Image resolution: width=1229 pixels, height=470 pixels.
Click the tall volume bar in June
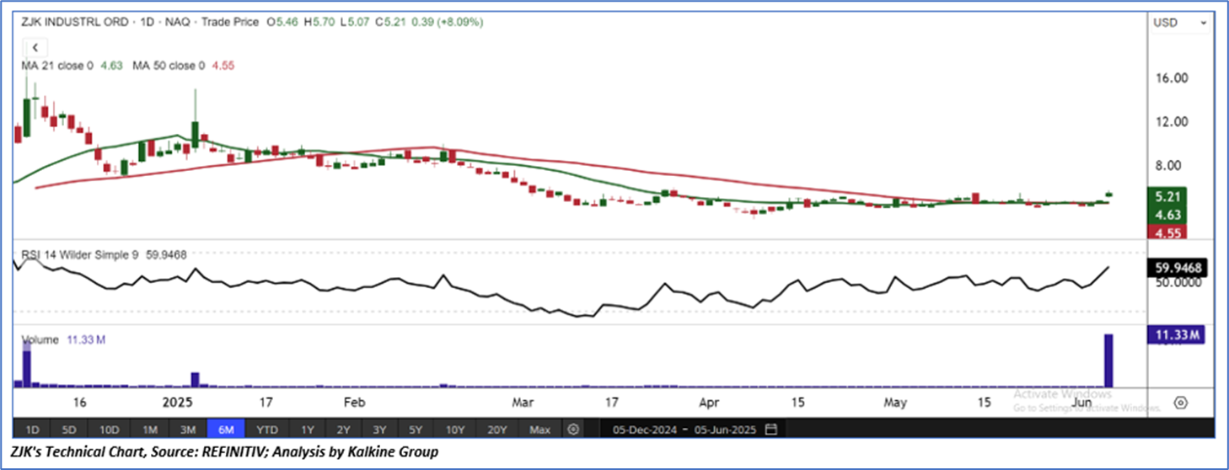point(1108,361)
